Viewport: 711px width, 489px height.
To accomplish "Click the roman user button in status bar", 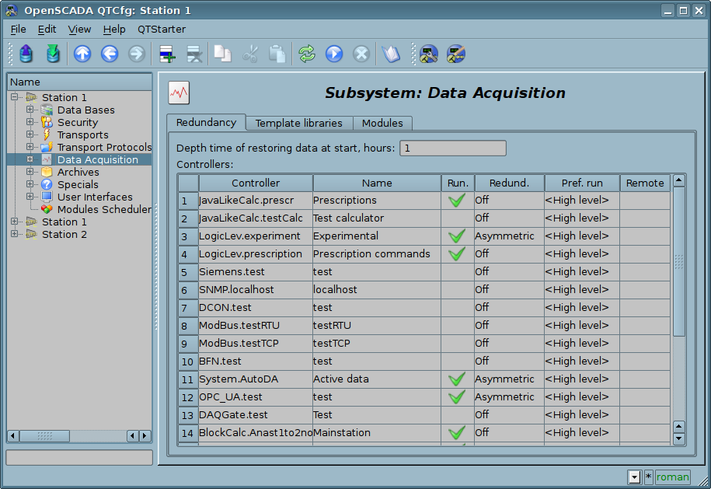I will [x=672, y=477].
